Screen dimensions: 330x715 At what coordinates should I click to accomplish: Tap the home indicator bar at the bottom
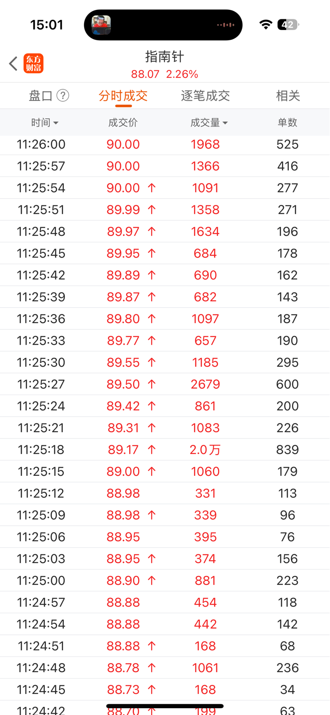tap(165, 706)
